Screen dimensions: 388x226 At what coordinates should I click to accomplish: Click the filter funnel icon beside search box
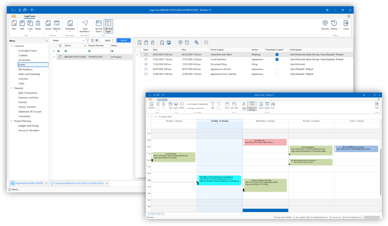point(88,41)
